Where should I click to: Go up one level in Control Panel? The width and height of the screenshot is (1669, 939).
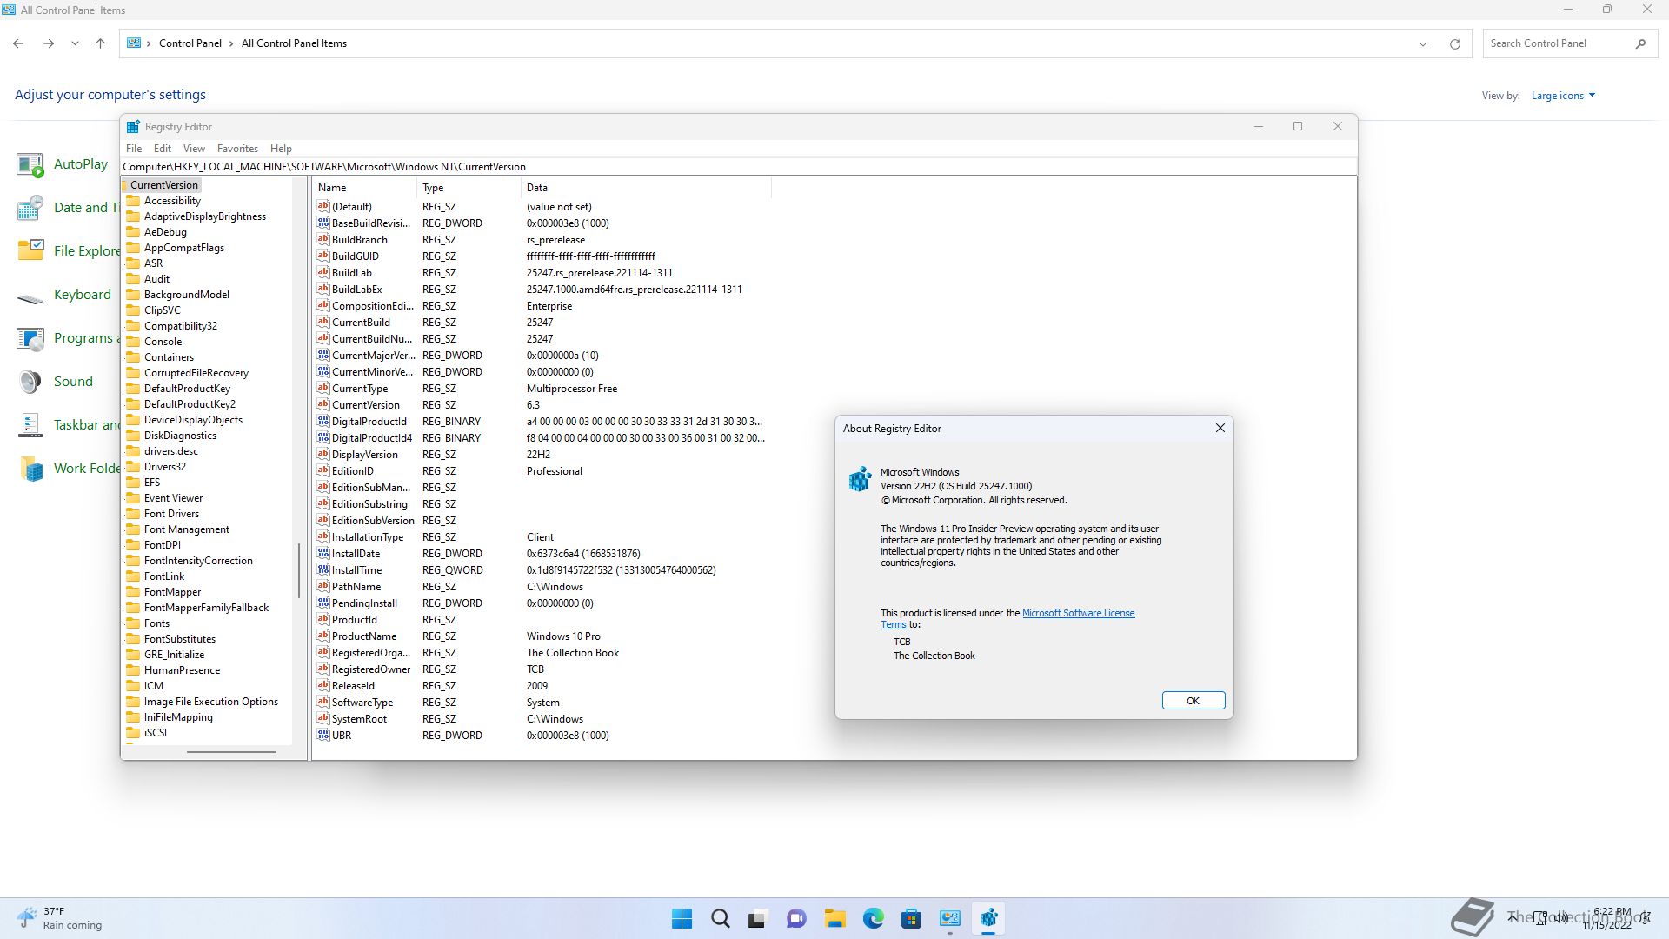(x=100, y=43)
